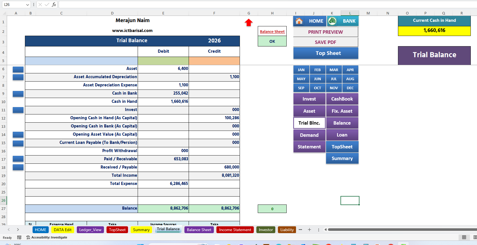
Task: Open the DATA Edit sheet tab
Action: pos(63,230)
